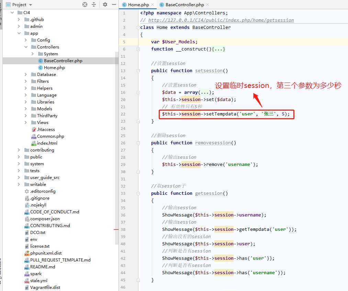This screenshot has width=348, height=291.
Task: Click the phpunit.xml.dist file icon
Action: point(27,253)
